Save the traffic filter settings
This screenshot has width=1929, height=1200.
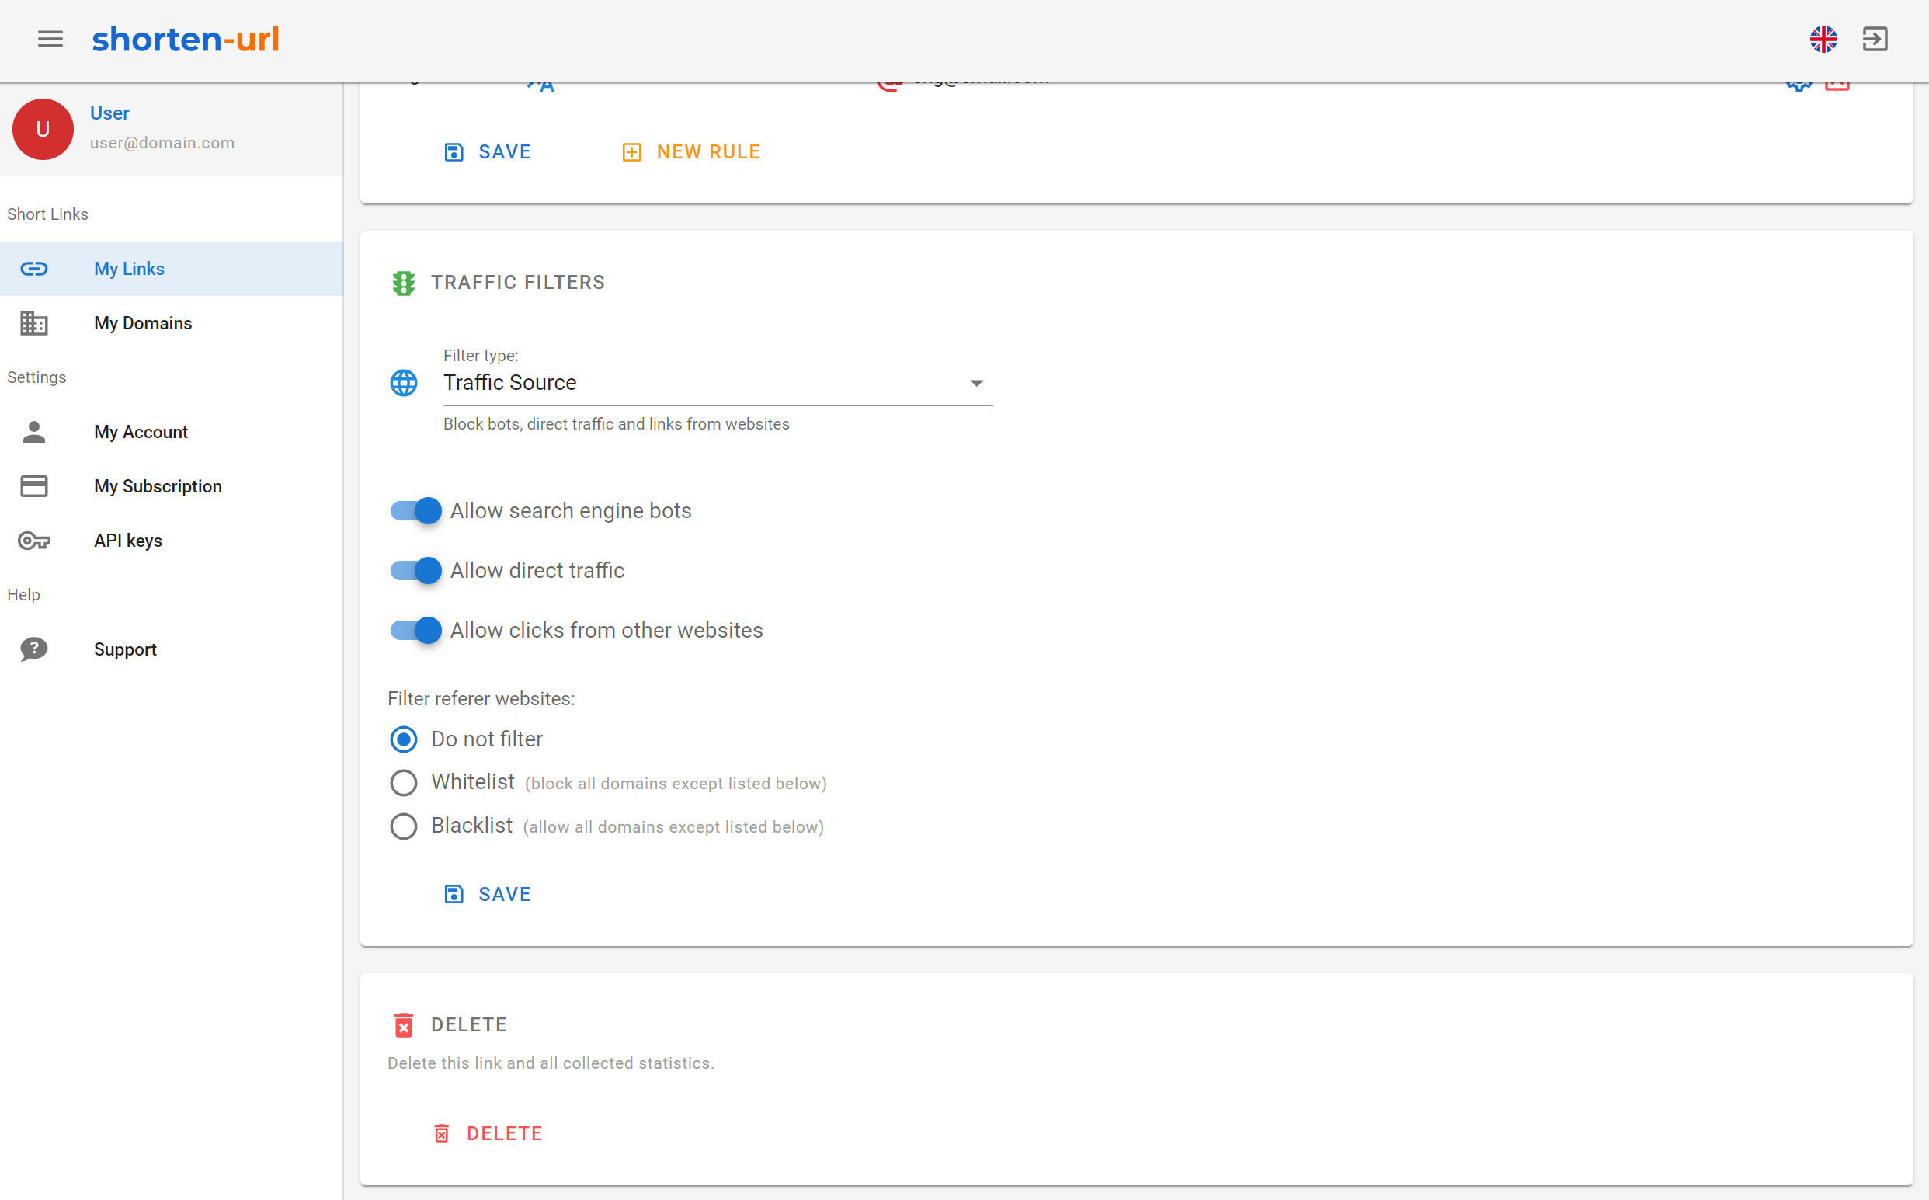486,894
